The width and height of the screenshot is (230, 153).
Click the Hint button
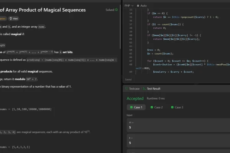[13, 18]
